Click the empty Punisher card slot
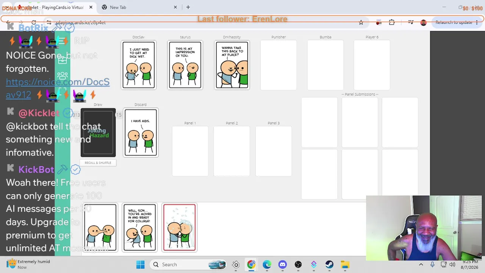Image resolution: width=485 pixels, height=273 pixels. [x=278, y=65]
